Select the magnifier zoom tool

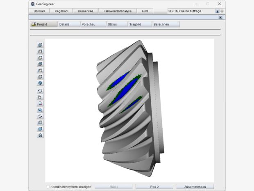click(x=40, y=110)
